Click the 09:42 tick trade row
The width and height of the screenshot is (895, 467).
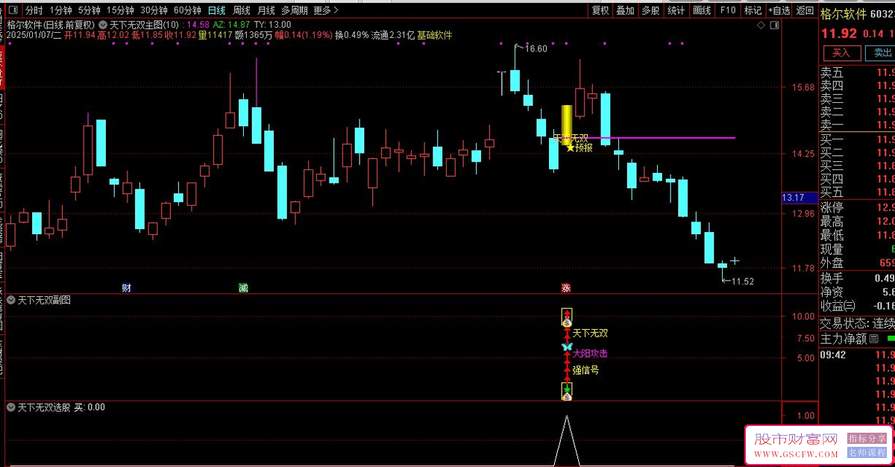click(x=857, y=355)
